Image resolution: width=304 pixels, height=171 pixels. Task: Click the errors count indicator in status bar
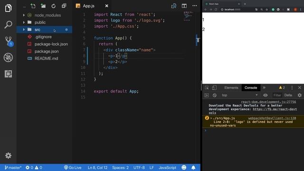pyautogui.click(x=29, y=168)
